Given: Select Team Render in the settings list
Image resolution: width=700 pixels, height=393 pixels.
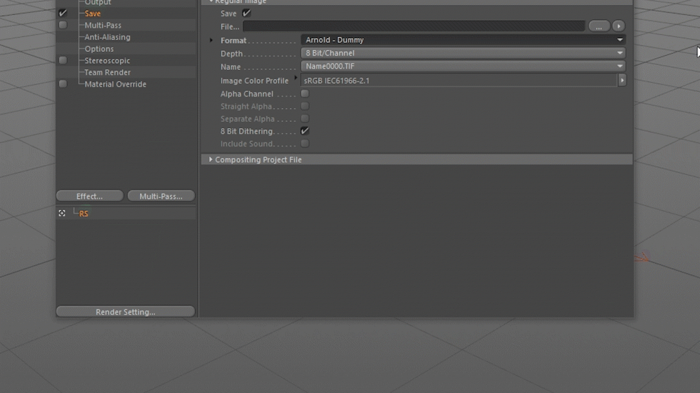Looking at the screenshot, I should pyautogui.click(x=107, y=72).
